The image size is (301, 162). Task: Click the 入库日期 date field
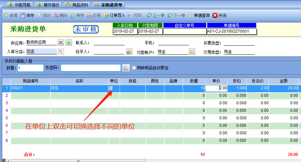125,31
